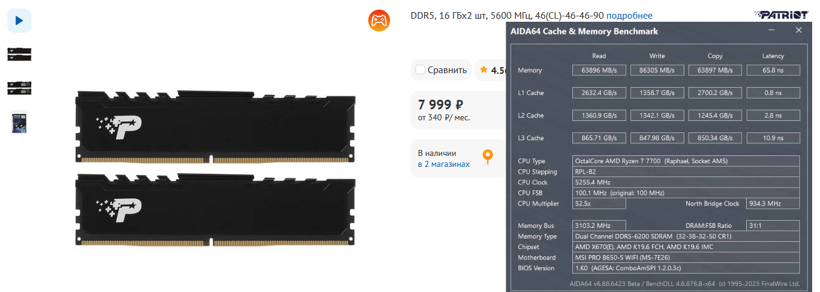Open the подробнее details link
The width and height of the screenshot is (820, 292).
(x=629, y=16)
